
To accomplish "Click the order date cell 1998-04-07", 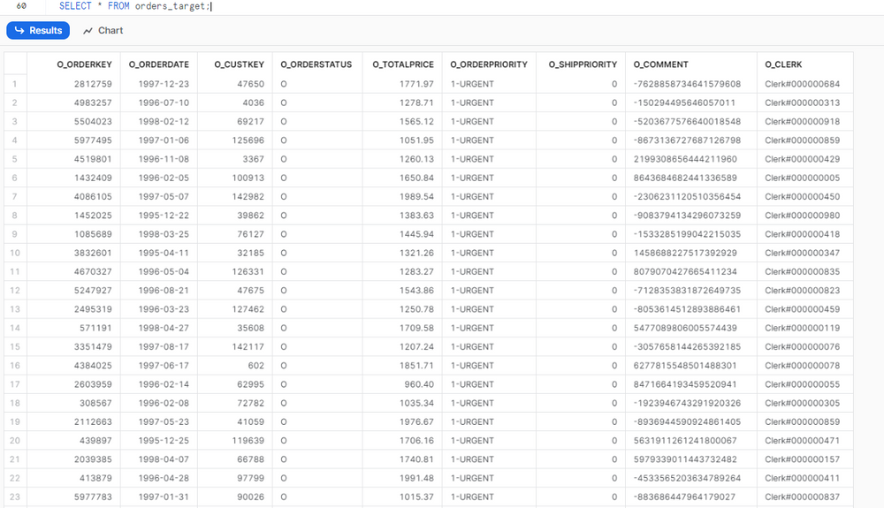I will click(x=164, y=459).
